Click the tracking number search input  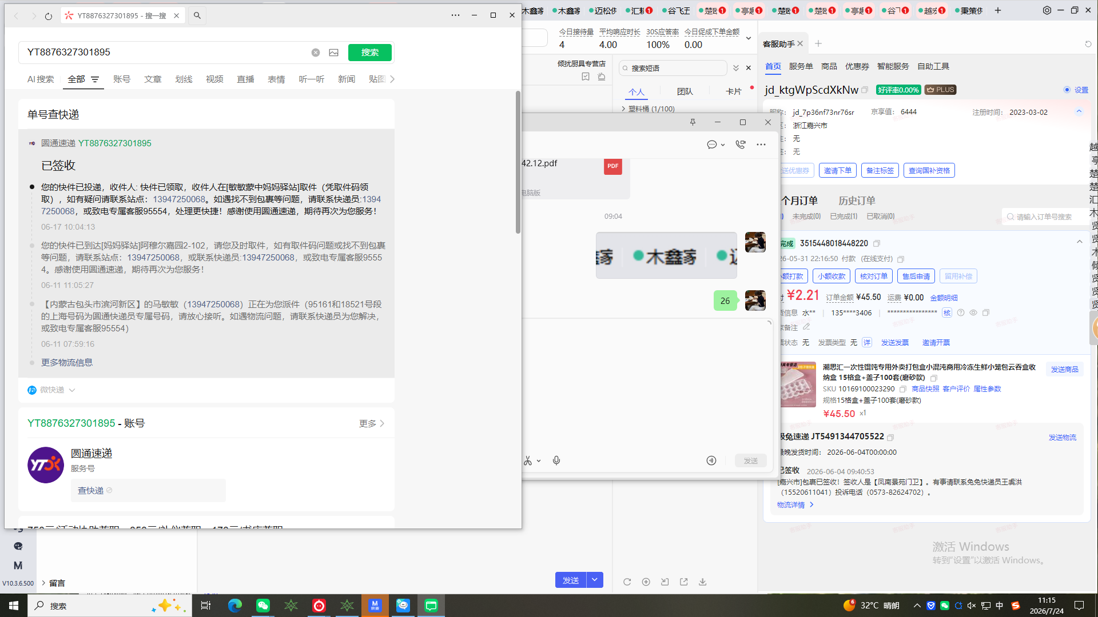166,53
